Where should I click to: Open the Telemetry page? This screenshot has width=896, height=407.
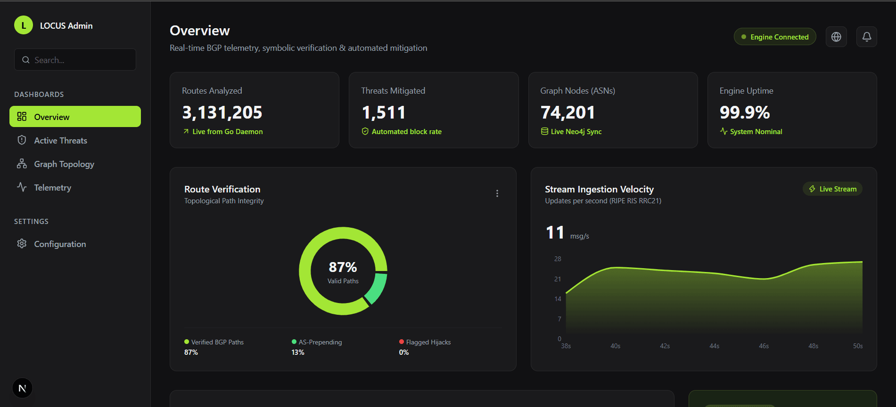pos(75,187)
